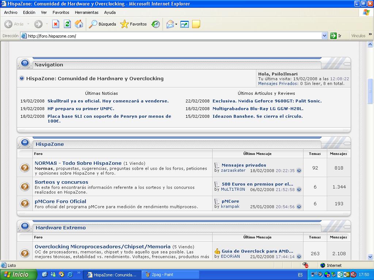
Task: Collapse the HispaZone category section
Action: (25, 143)
